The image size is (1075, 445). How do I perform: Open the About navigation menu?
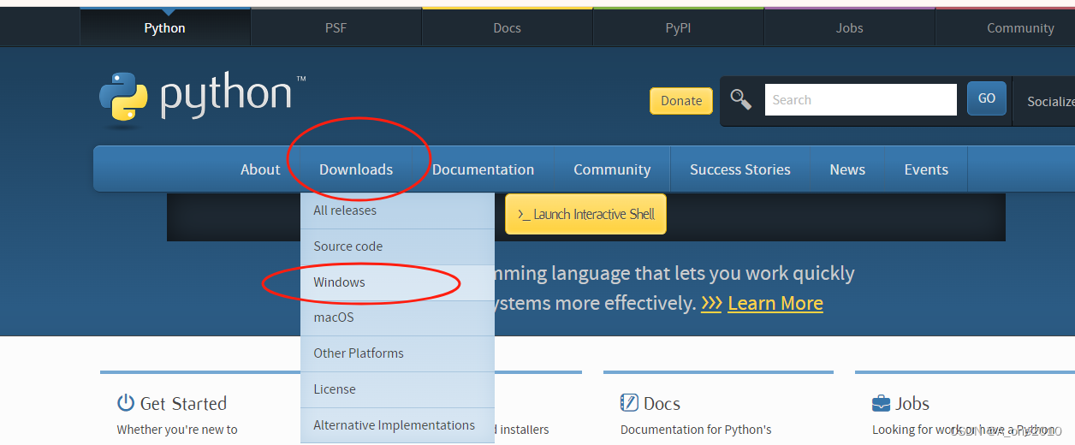[x=260, y=169]
